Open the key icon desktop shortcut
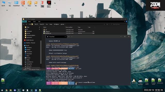Image resolution: width=165 pixels, height=92 pixels. coord(29,3)
